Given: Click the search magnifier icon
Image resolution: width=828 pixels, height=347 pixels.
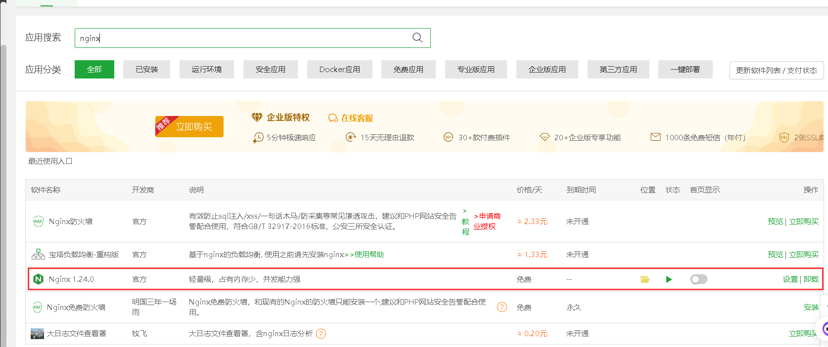Looking at the screenshot, I should pyautogui.click(x=417, y=38).
